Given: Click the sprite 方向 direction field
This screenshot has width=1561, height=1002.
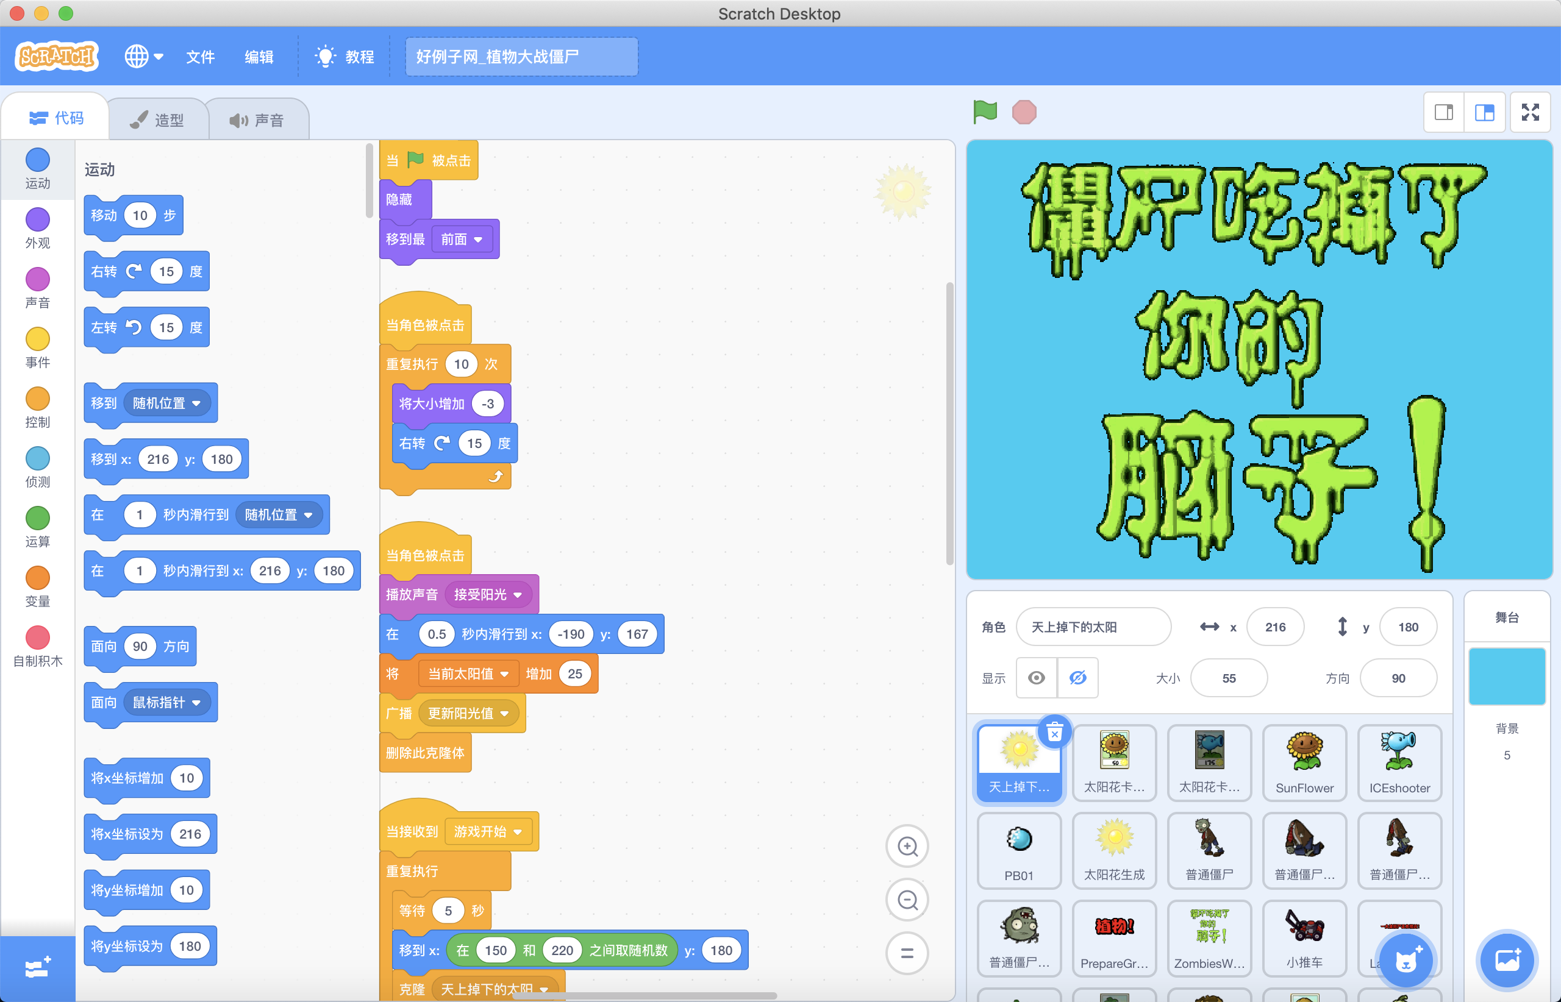Looking at the screenshot, I should click(1398, 678).
